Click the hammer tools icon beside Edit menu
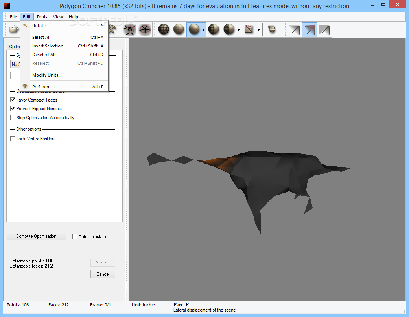Image resolution: width=409 pixels, height=317 pixels. pyautogui.click(x=112, y=29)
